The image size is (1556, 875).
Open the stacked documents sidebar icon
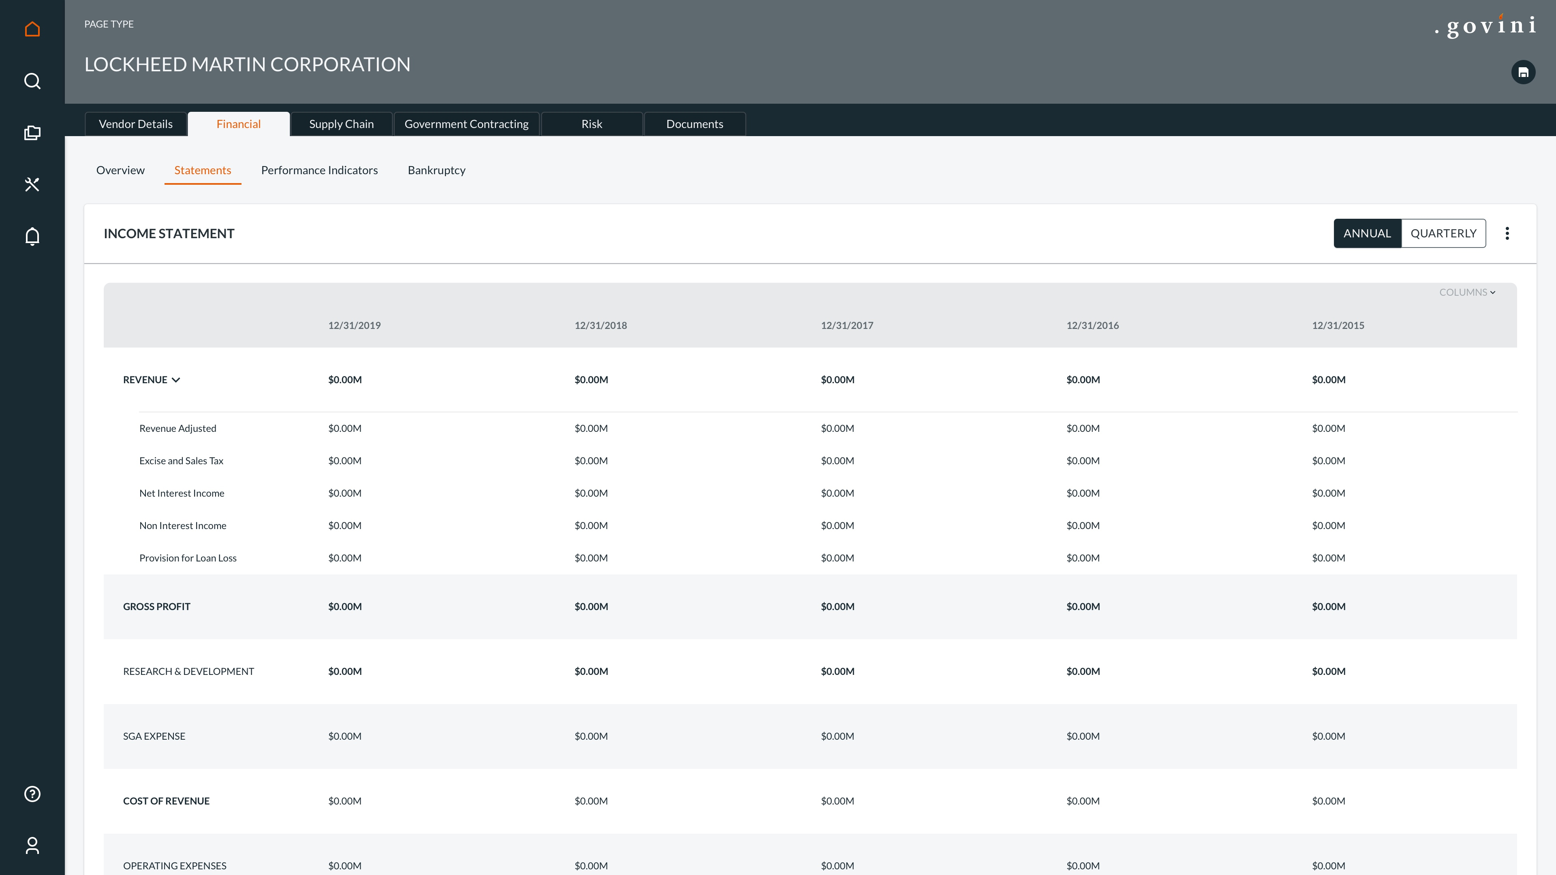coord(32,133)
